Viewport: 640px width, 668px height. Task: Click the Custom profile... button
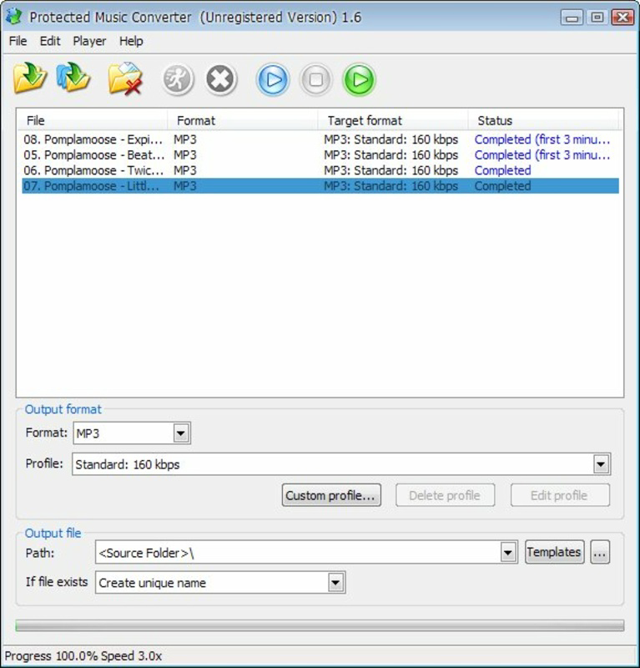[x=331, y=495]
